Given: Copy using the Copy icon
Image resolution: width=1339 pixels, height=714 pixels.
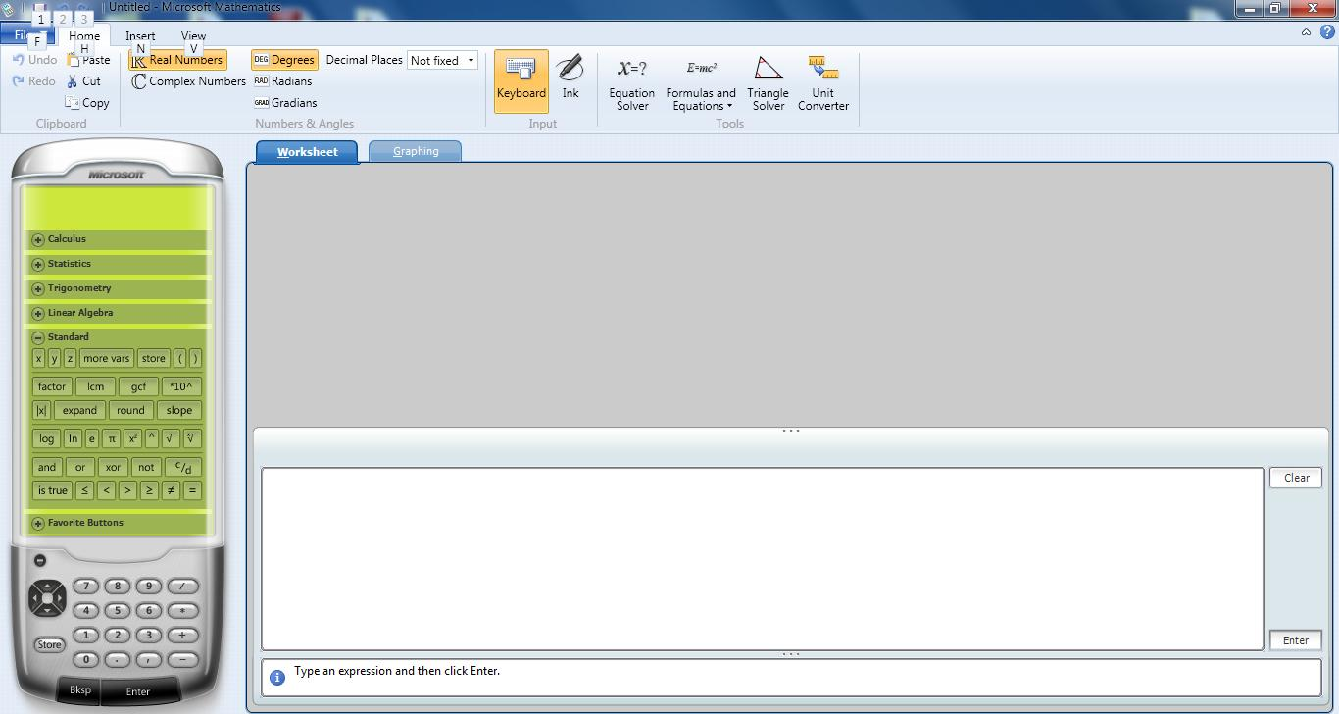Looking at the screenshot, I should coord(73,102).
